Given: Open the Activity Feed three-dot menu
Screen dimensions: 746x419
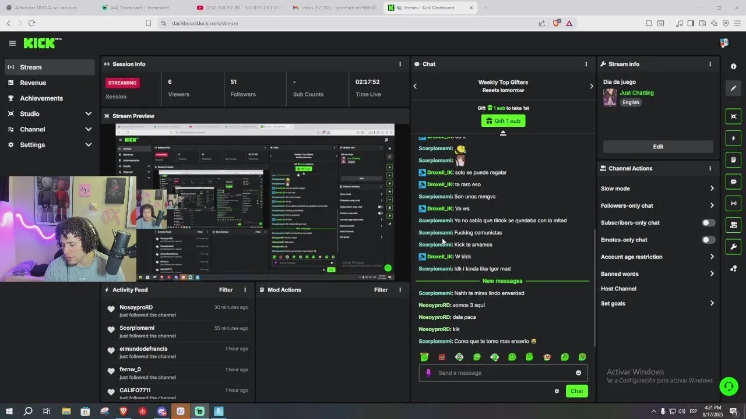Looking at the screenshot, I should point(245,290).
